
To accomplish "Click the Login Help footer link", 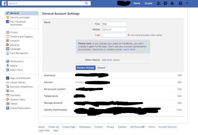I will 44,130.
